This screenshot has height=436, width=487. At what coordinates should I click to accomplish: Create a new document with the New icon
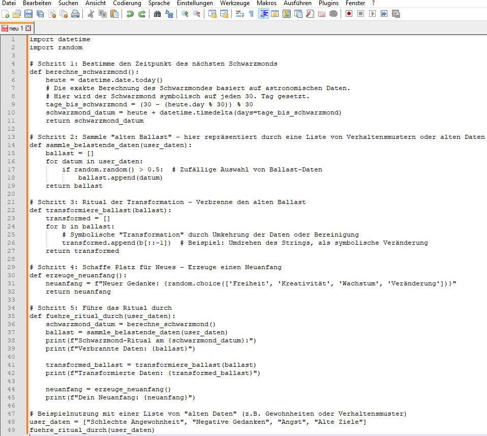pyautogui.click(x=5, y=14)
